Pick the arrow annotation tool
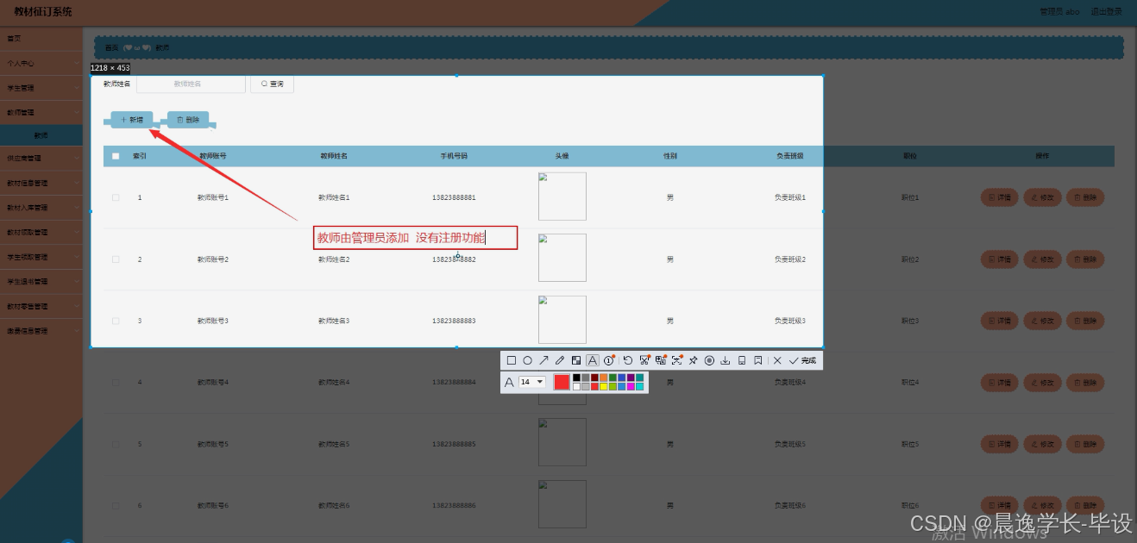This screenshot has width=1137, height=543. 544,359
